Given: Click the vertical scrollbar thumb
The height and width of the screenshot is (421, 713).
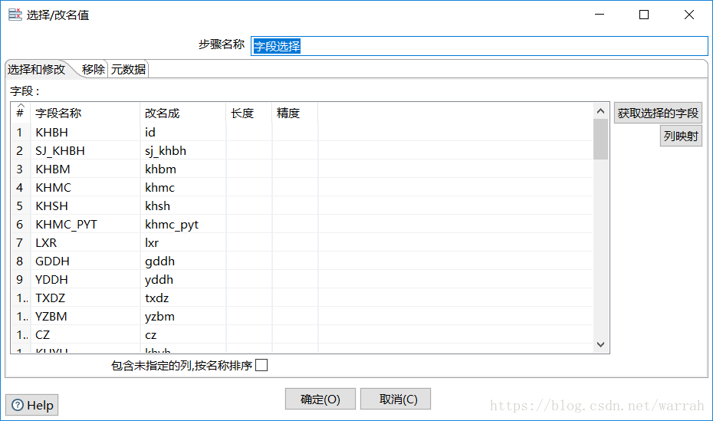Looking at the screenshot, I should (x=600, y=139).
